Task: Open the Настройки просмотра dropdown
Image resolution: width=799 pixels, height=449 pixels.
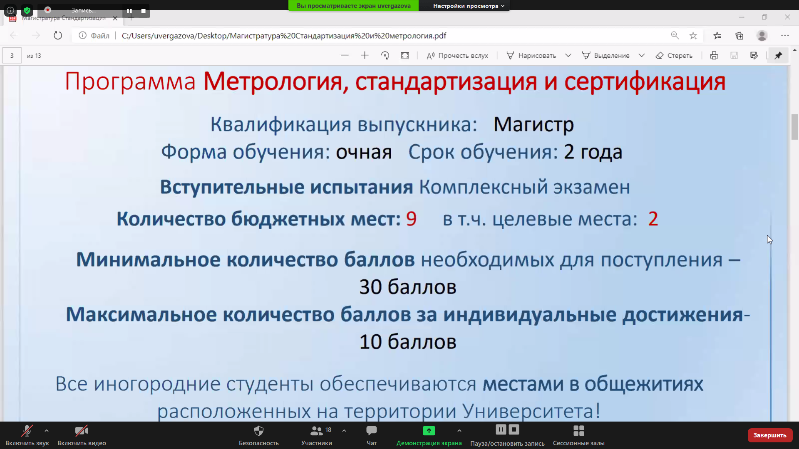Action: (468, 6)
